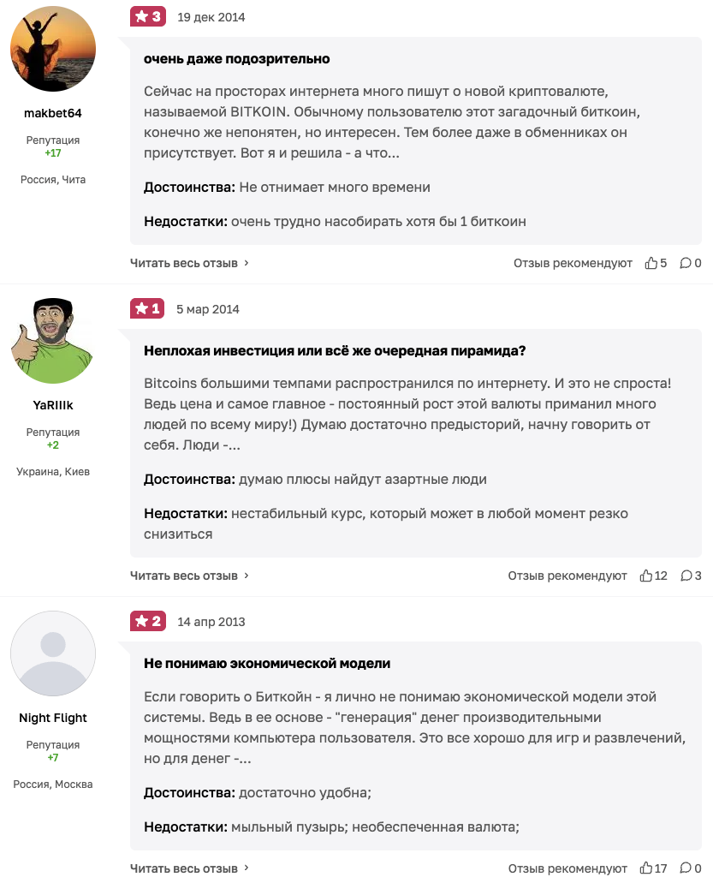Click the 1-star rating badge dated 5 мар 2014

(147, 308)
